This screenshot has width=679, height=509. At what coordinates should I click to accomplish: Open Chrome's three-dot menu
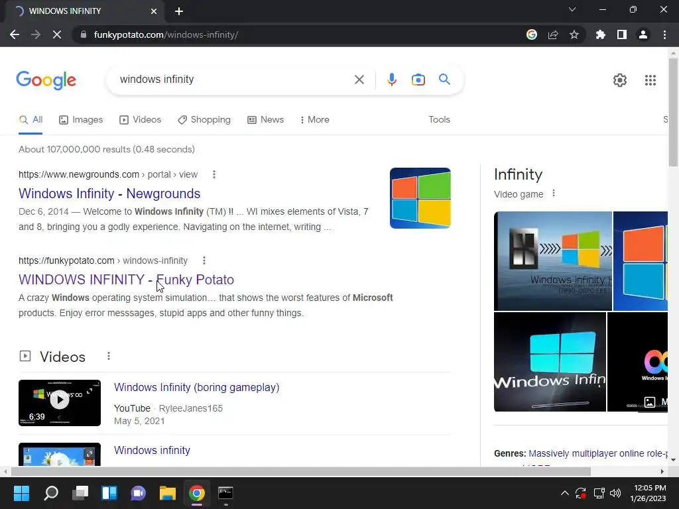click(x=664, y=34)
